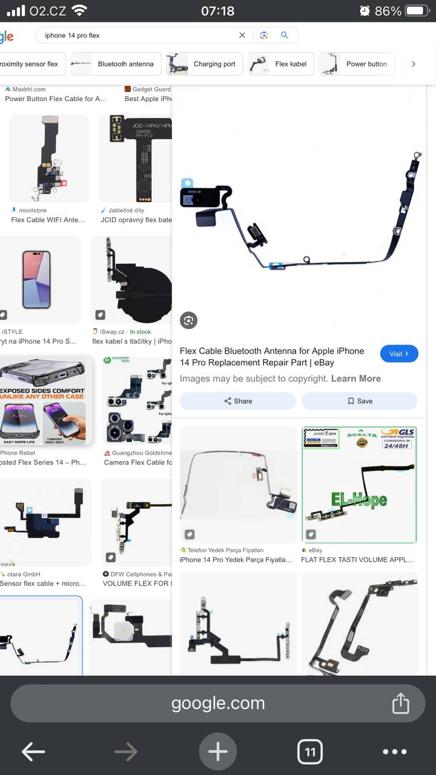Image resolution: width=436 pixels, height=775 pixels.
Task: Click the blue Visit button
Action: 399,354
